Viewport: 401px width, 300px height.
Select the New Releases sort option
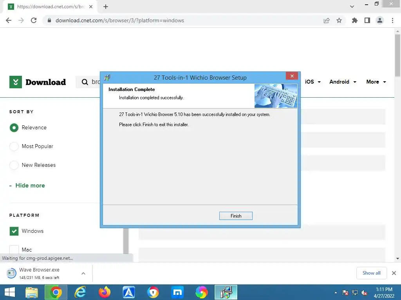pyautogui.click(x=14, y=165)
